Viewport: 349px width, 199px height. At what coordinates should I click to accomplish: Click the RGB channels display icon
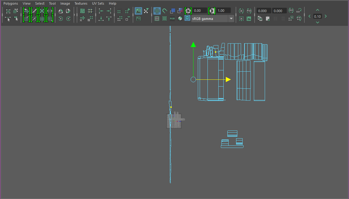(172, 19)
